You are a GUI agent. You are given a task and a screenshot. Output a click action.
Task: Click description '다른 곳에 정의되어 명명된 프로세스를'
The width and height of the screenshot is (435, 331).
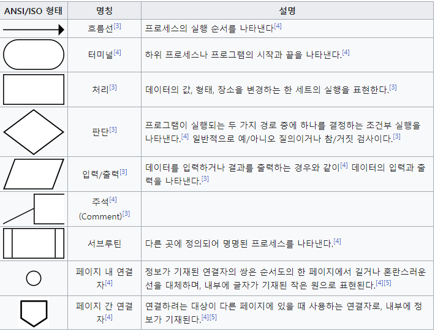239,243
